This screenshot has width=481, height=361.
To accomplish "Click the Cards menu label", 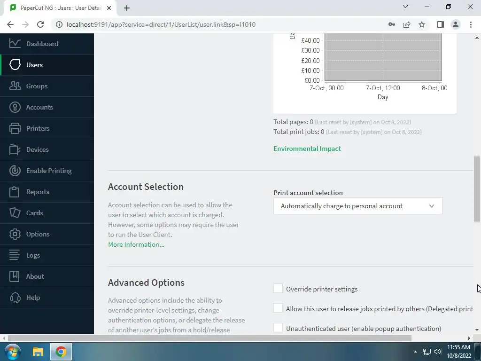I will 35,213.
